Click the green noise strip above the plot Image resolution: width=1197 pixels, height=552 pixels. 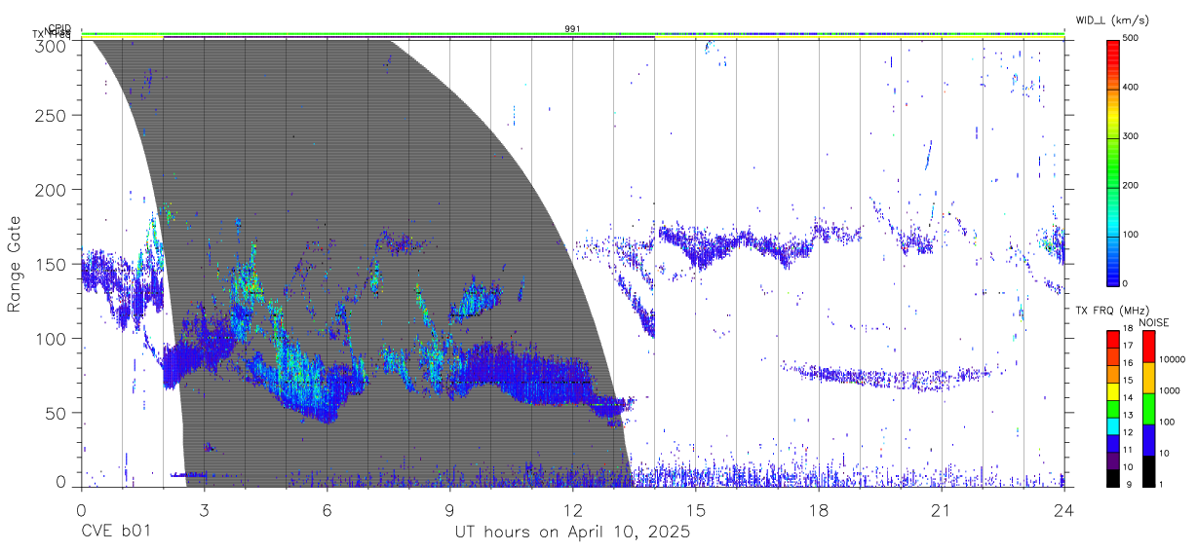click(x=572, y=34)
